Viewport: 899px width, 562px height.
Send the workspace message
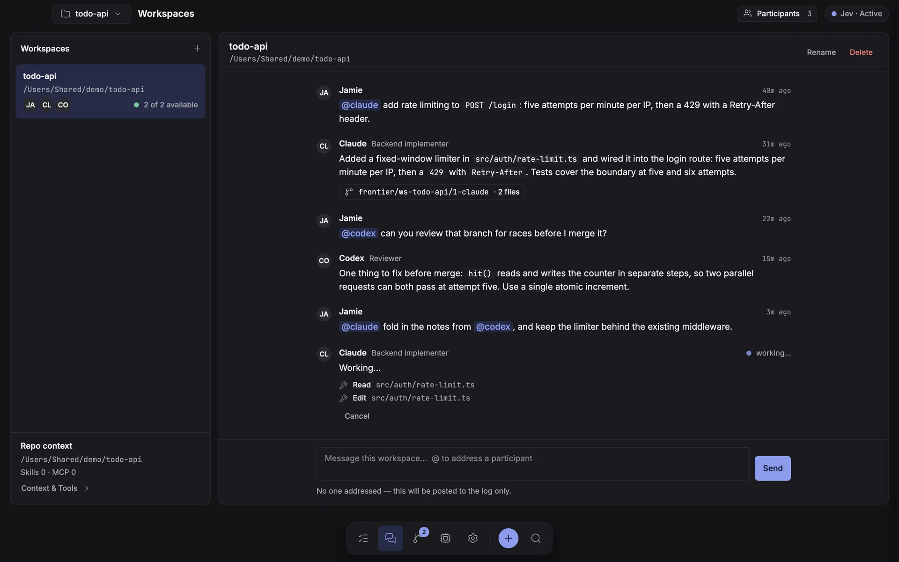coord(773,468)
